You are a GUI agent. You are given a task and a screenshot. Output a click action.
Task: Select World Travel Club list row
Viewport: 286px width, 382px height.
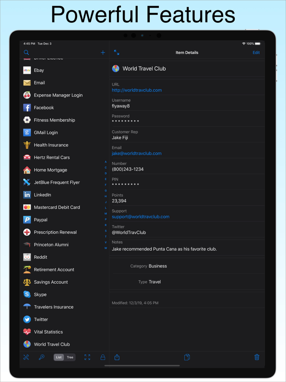tap(64, 344)
